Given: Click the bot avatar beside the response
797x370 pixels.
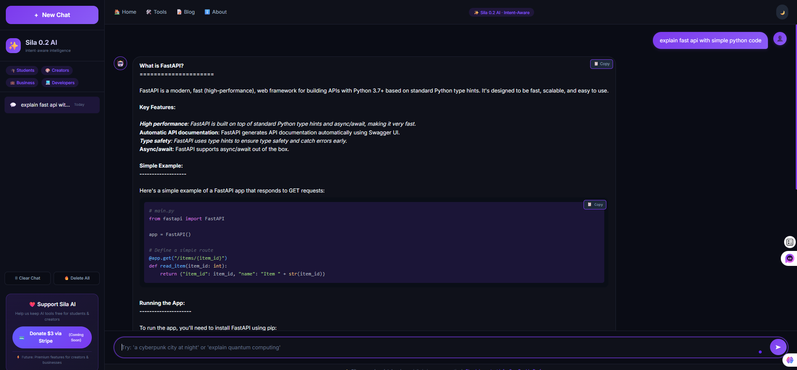Looking at the screenshot, I should [x=120, y=63].
